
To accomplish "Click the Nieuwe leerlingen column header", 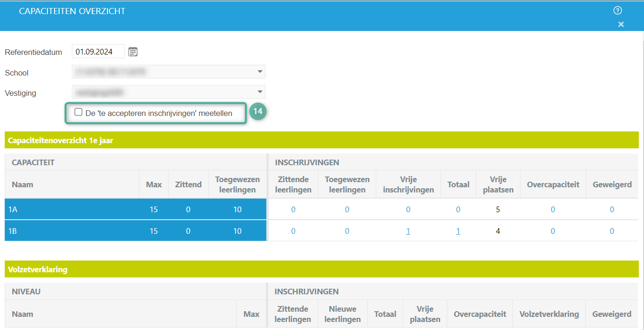I will point(342,314).
